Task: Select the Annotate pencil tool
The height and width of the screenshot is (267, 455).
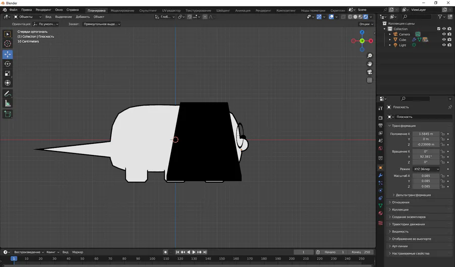Action: [8, 93]
